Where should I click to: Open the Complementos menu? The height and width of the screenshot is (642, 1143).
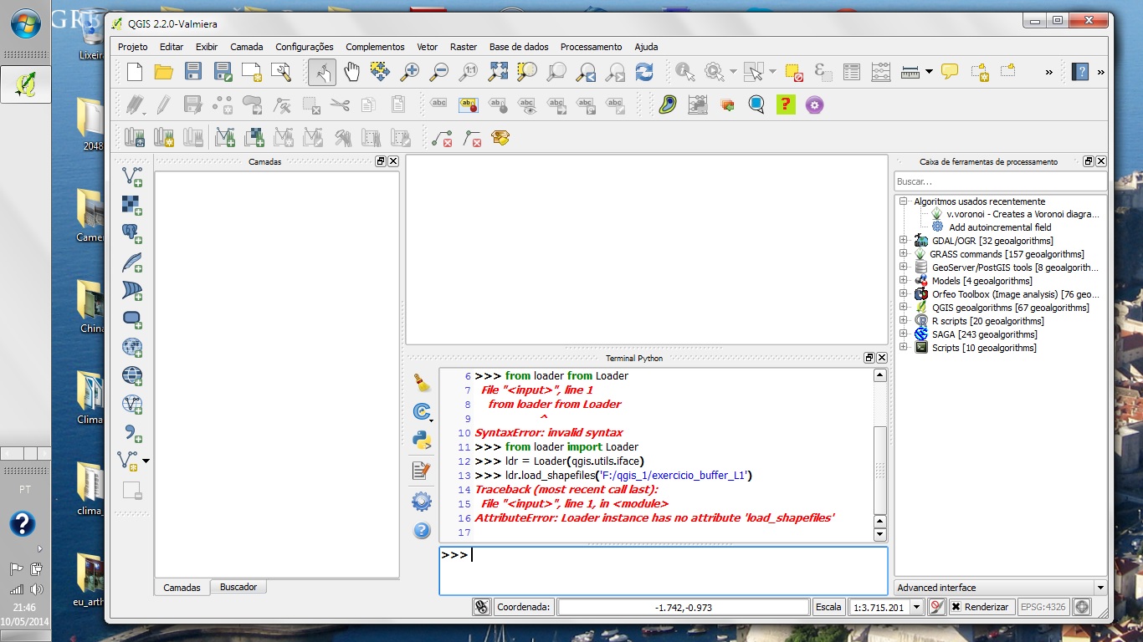coord(375,47)
